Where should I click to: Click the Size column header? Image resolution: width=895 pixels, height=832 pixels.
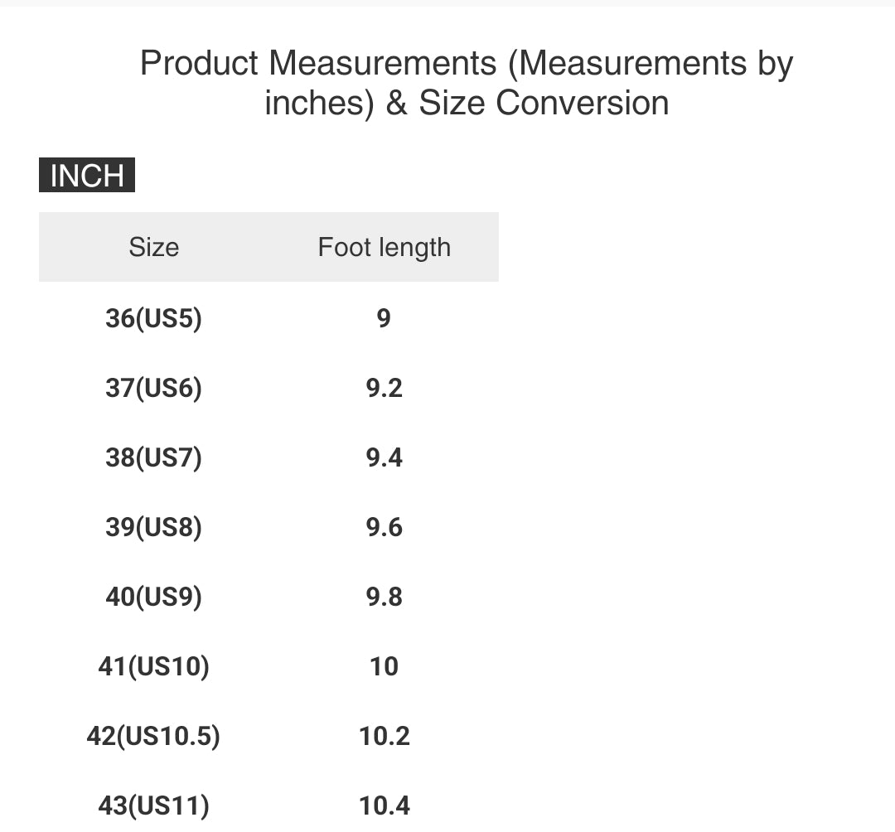(x=154, y=247)
